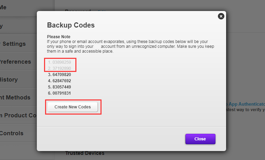The height and width of the screenshot is (160, 265).
Task: Click the Backup Codes dialog heading
Action: (x=71, y=25)
